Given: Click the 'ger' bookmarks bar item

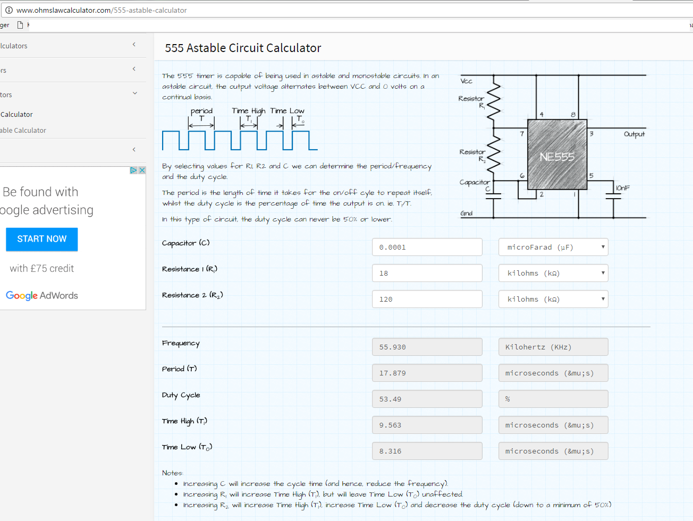Looking at the screenshot, I should click(4, 25).
